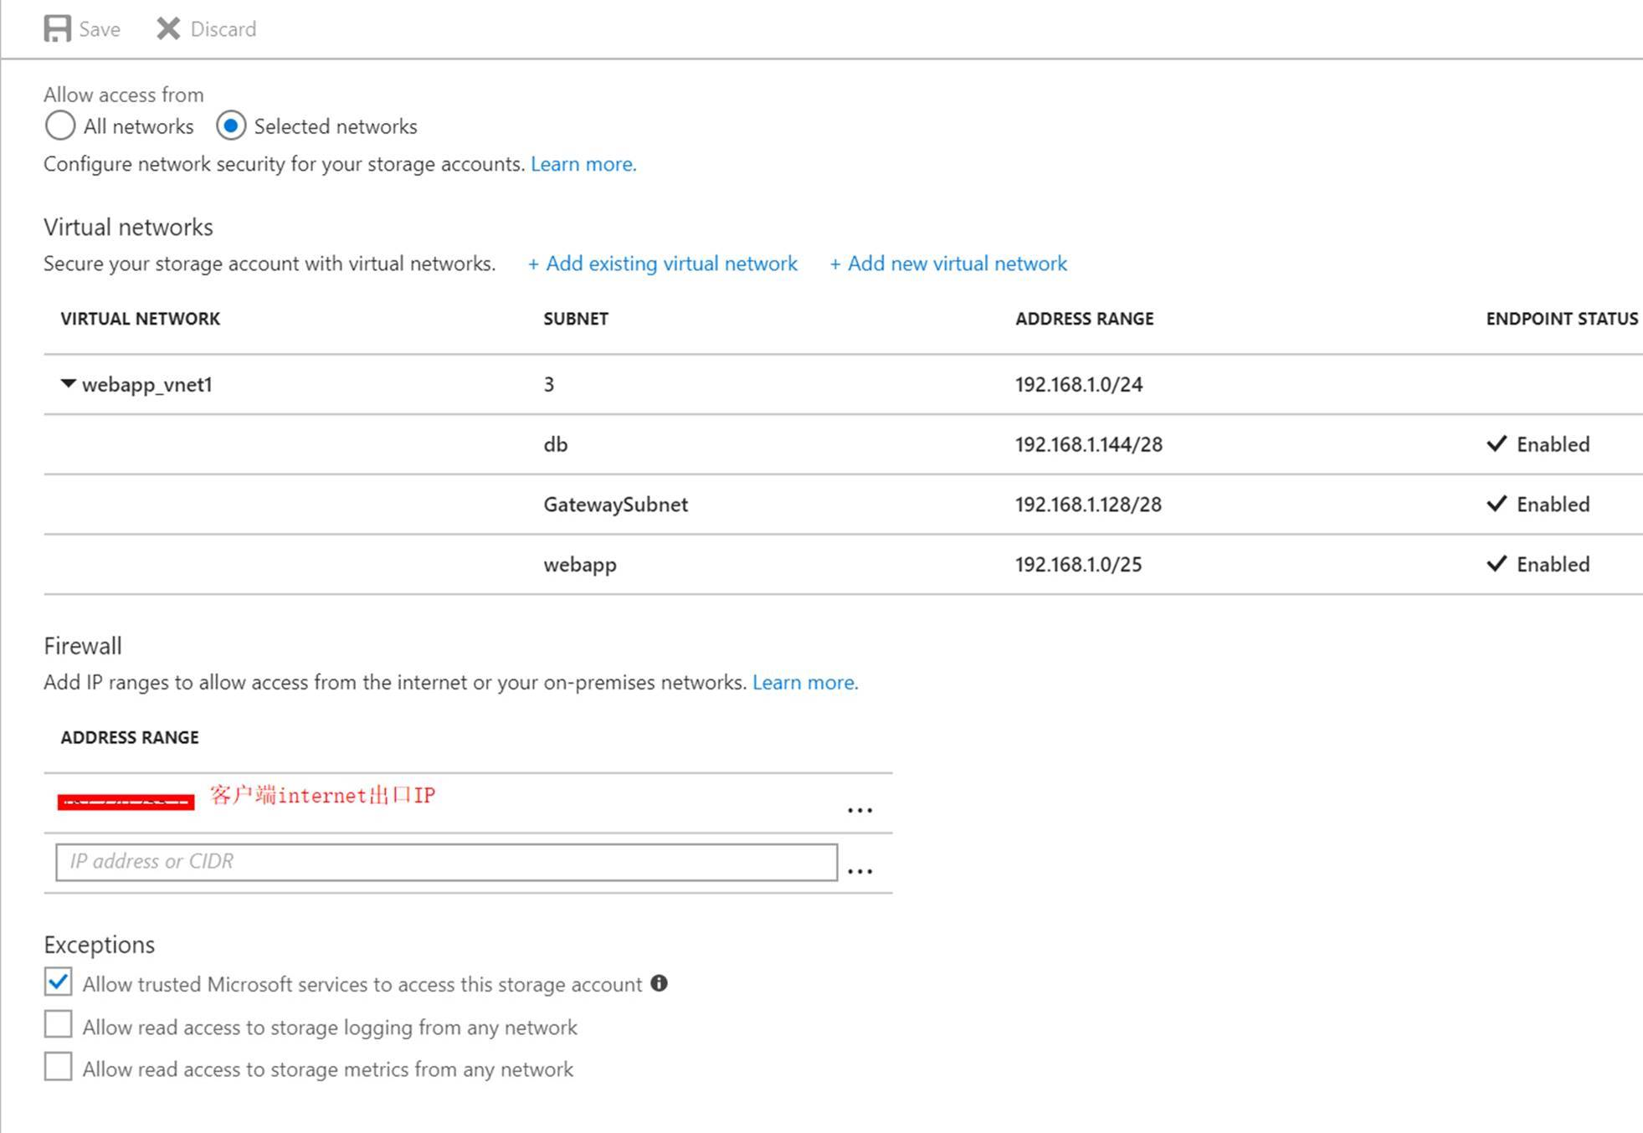This screenshot has width=1643, height=1133.
Task: Click Add new virtual network link
Action: (948, 264)
